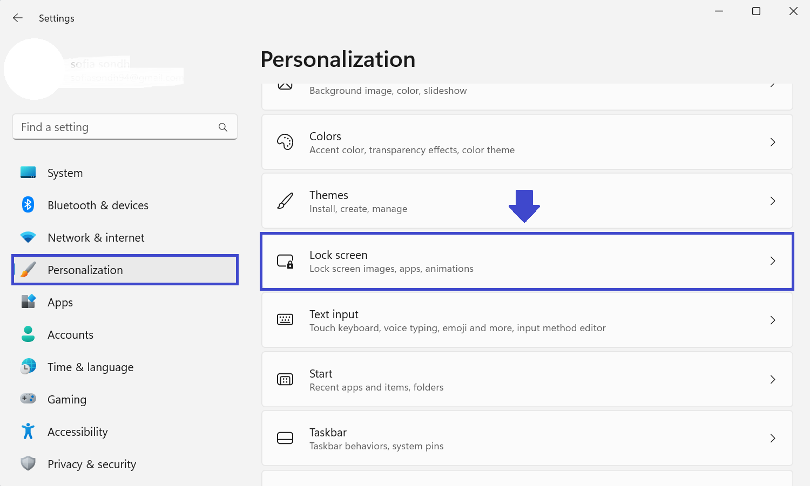Screen dimensions: 810x486
Task: Expand the Lock screen chevron
Action: 773,261
